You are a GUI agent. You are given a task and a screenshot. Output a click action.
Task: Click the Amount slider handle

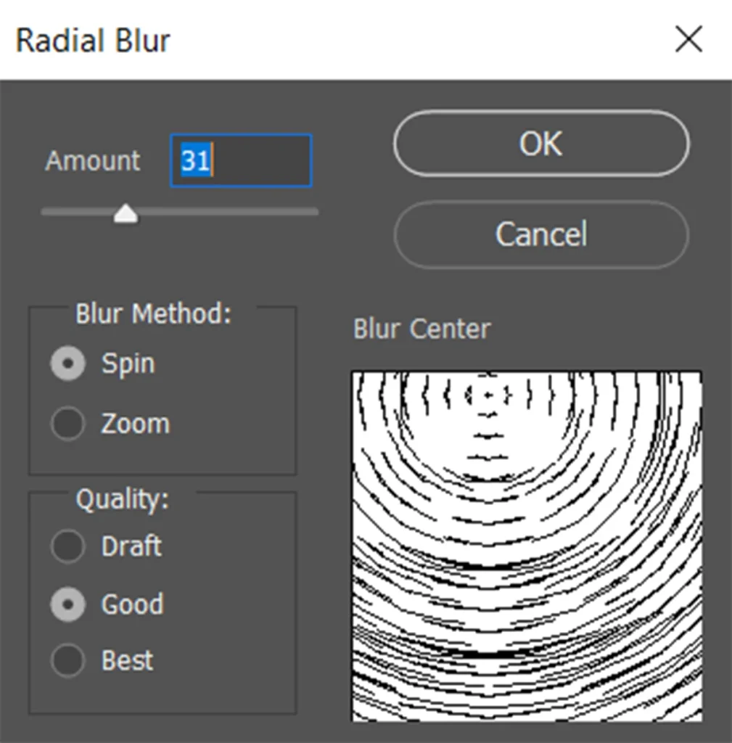coord(126,213)
